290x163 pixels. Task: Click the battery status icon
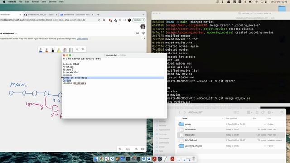coord(251,2)
